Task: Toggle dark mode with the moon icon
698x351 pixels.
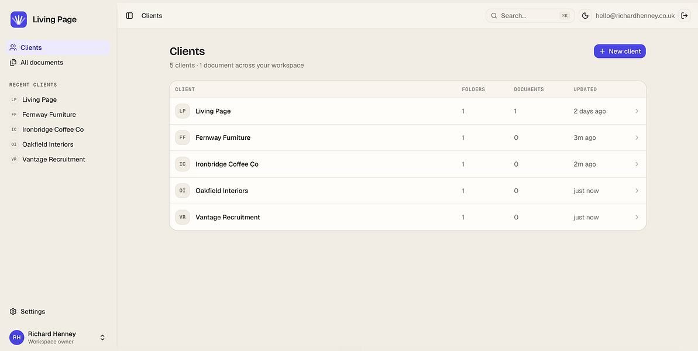Action: click(586, 16)
